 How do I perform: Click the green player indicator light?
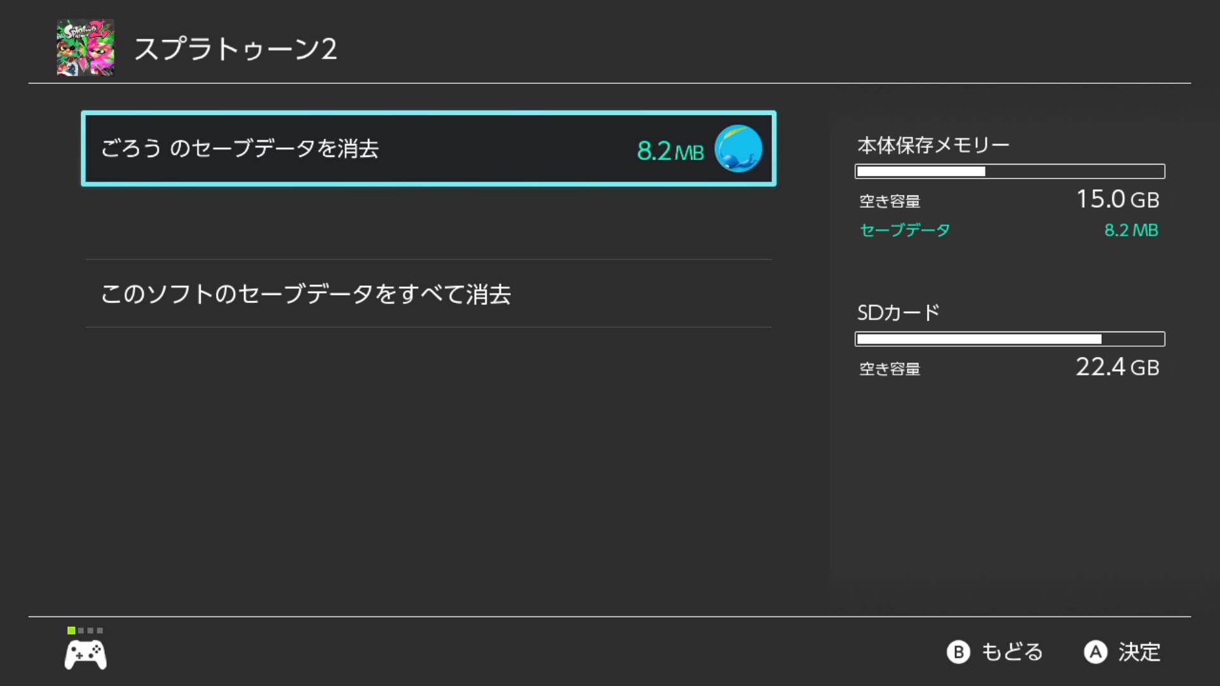pyautogui.click(x=71, y=631)
